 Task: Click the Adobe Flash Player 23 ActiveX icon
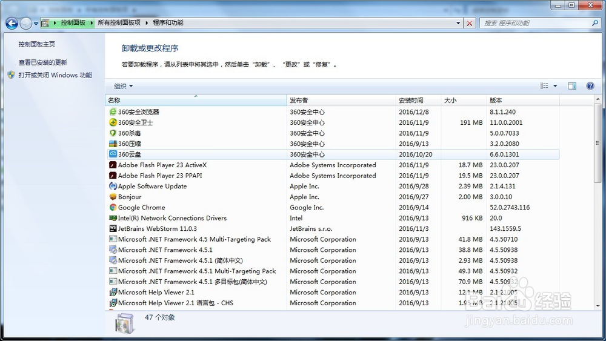(113, 165)
